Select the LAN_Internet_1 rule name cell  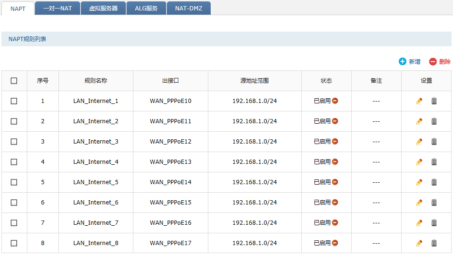tap(96, 101)
